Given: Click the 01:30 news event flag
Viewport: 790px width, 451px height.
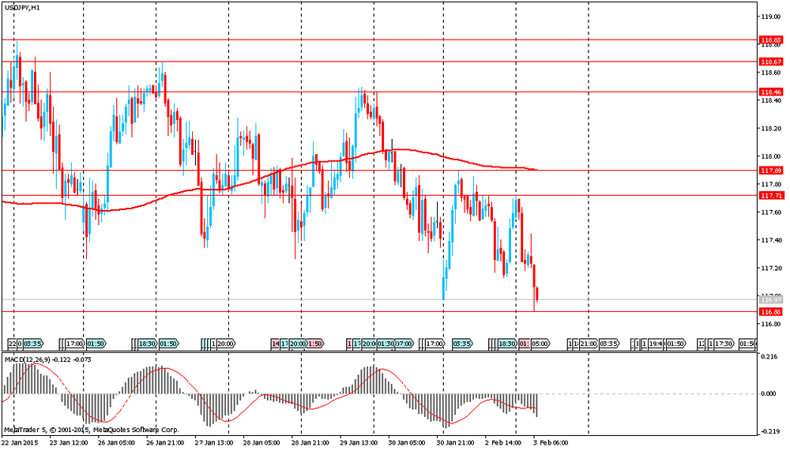Looking at the screenshot, I should 386,344.
